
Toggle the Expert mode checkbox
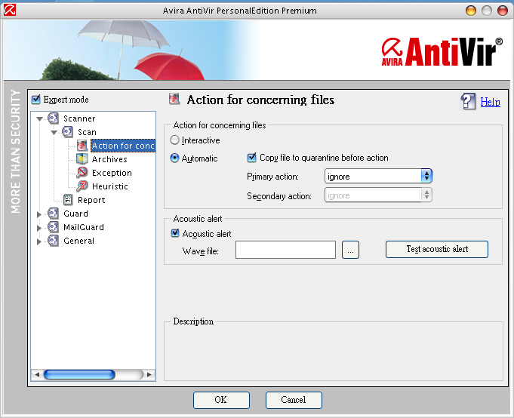[x=35, y=100]
